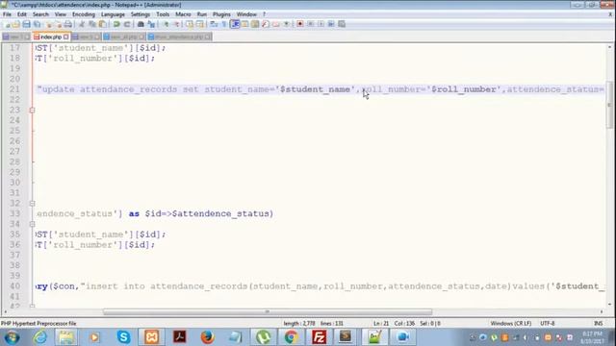Open the Language menu
616x346 pixels.
tap(113, 14)
